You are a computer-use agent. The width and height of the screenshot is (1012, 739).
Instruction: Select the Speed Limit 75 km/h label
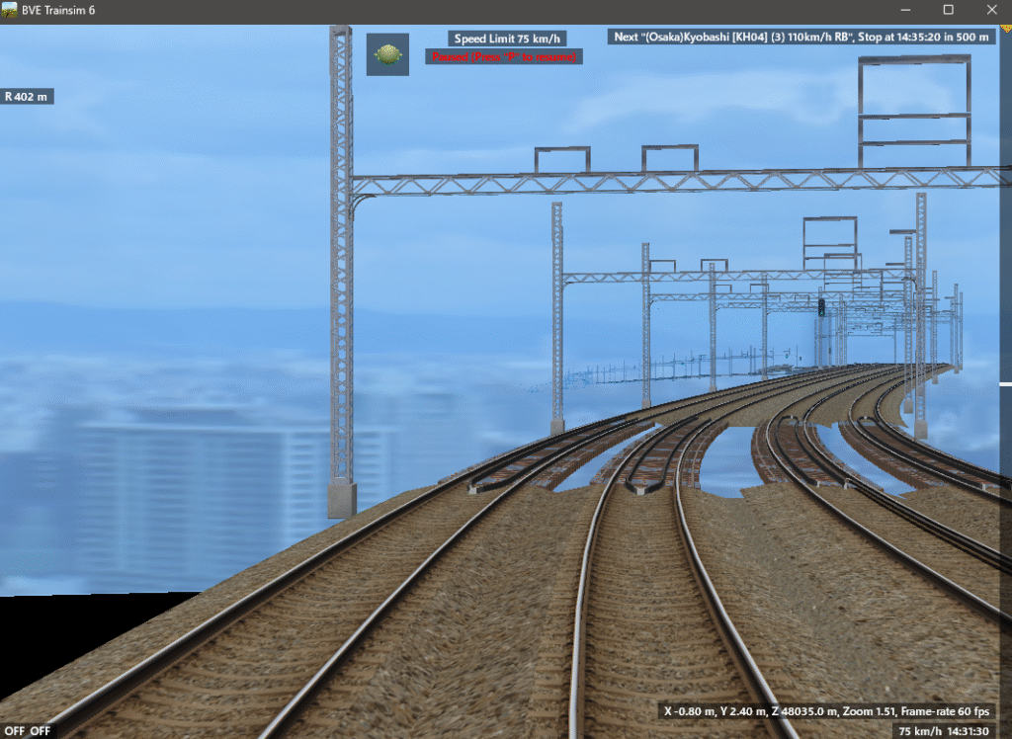pyautogui.click(x=508, y=39)
